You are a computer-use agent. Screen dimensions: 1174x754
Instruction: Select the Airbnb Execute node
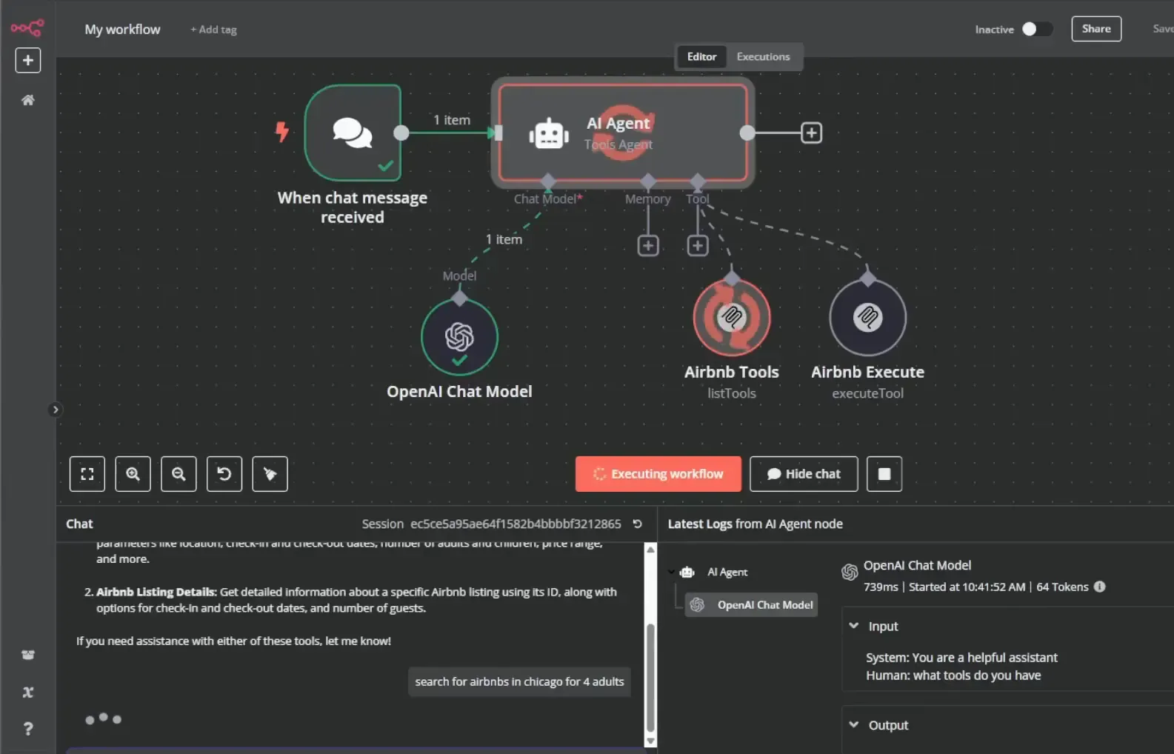coord(867,318)
